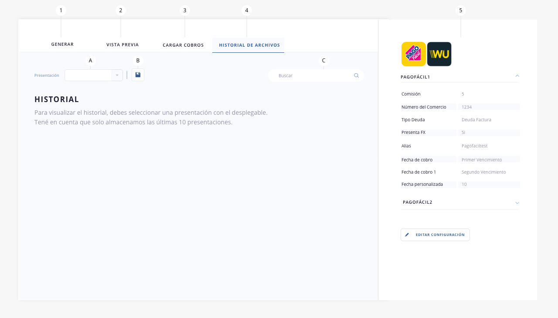
Task: Expand the PAGOFÁCIL2 section
Action: click(517, 203)
